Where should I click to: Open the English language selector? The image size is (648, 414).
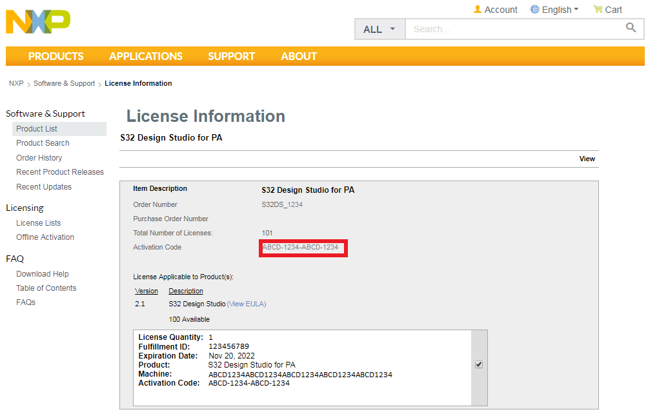[554, 10]
